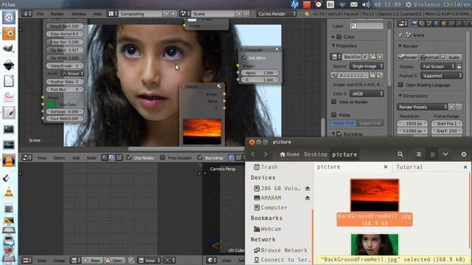
Task: Click Animation render button
Action: pos(429,57)
